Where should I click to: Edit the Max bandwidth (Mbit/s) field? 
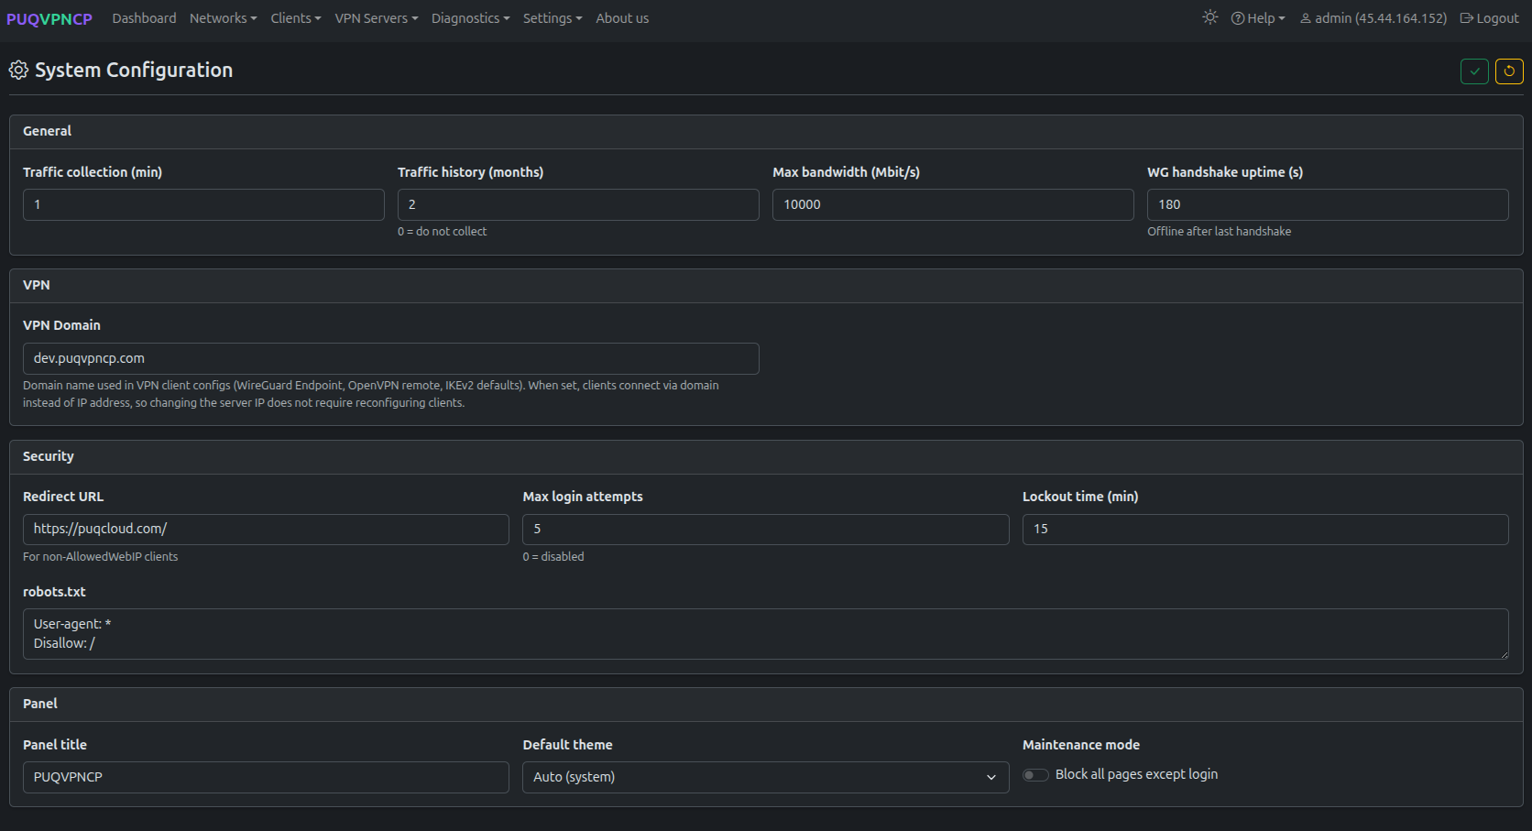point(953,204)
